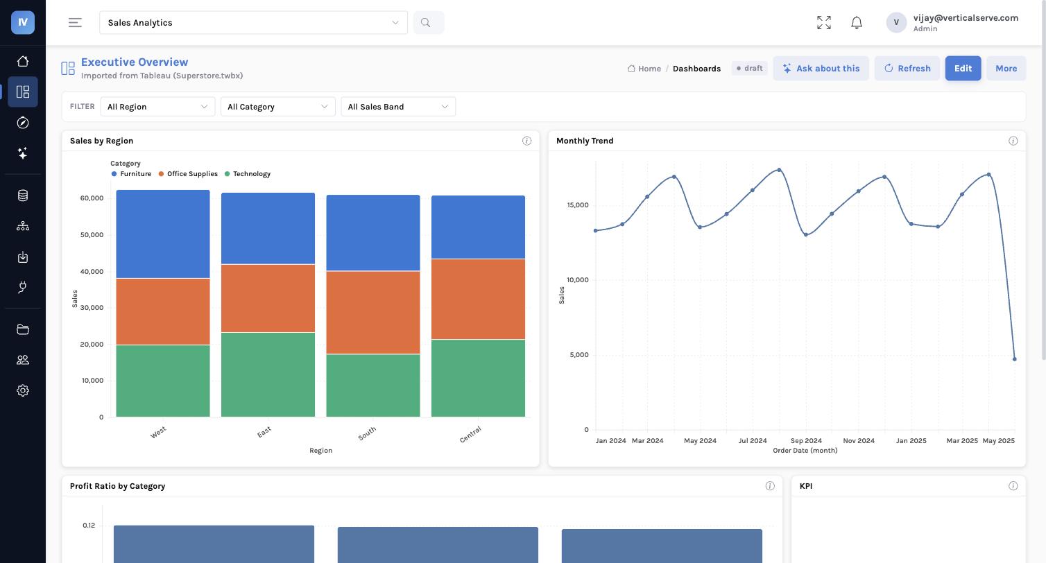This screenshot has width=1046, height=563.
Task: Open info icon on Profit Ratio by Category
Action: click(x=769, y=486)
